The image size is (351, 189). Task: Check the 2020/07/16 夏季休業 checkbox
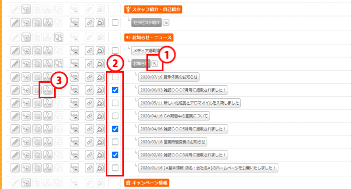pyautogui.click(x=115, y=77)
